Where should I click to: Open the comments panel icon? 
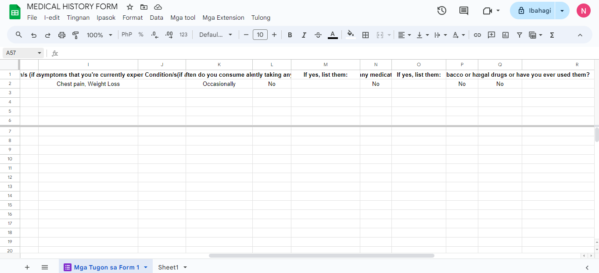(464, 11)
